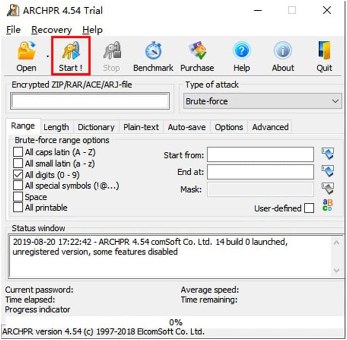Select the Range tab

[23, 126]
